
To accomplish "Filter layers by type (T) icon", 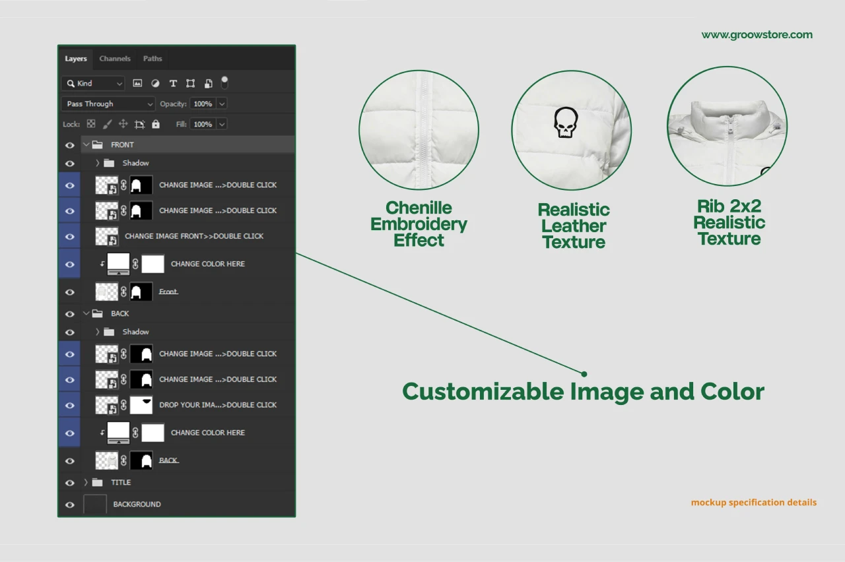I will [x=173, y=84].
